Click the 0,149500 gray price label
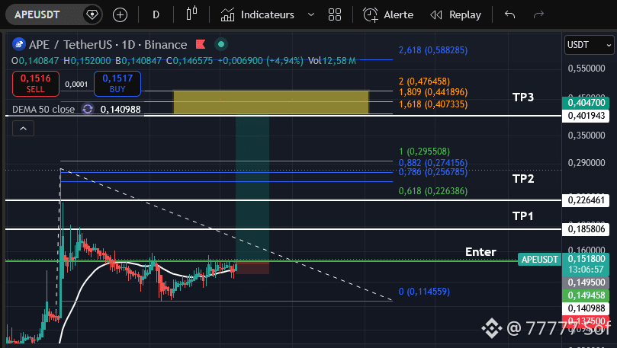This screenshot has width=617, height=348. tap(586, 283)
